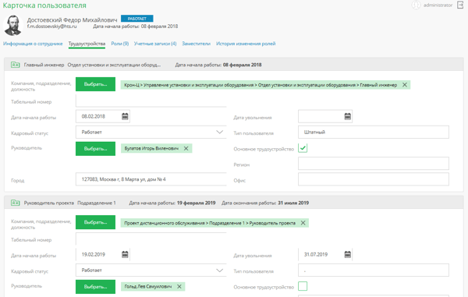Open the Информация о сотруднике tab
This screenshot has height=297, width=468.
tap(33, 44)
